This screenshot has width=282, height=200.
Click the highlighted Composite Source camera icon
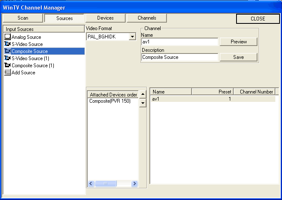pyautogui.click(x=7, y=51)
